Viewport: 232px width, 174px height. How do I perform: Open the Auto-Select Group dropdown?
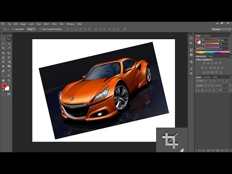31,29
